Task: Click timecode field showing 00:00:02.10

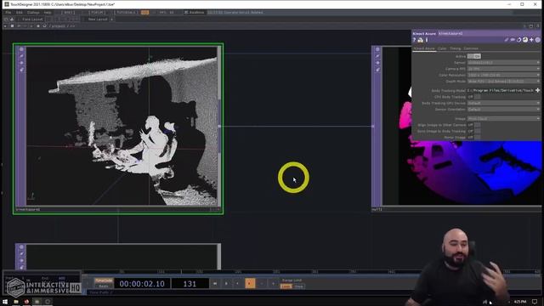Action: click(x=142, y=283)
